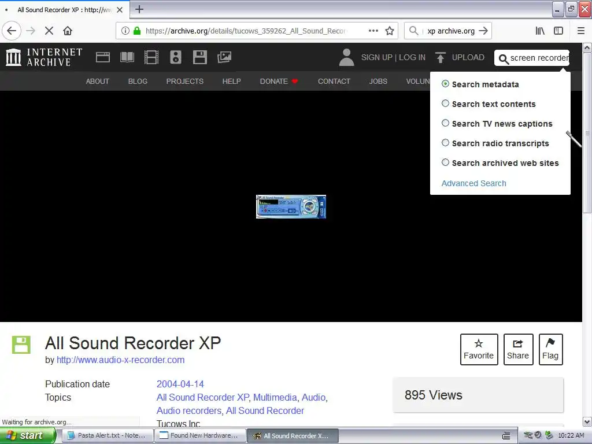Select Search text contents radio option

tap(446, 103)
